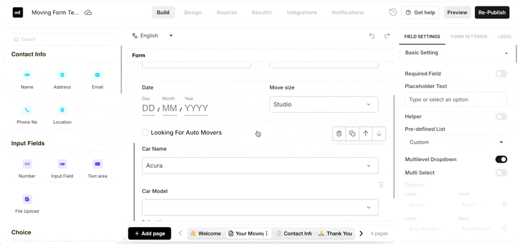Viewport: 519px width, 244px height.
Task: Turn off the Multilevel Dropdown switch
Action: [501, 159]
